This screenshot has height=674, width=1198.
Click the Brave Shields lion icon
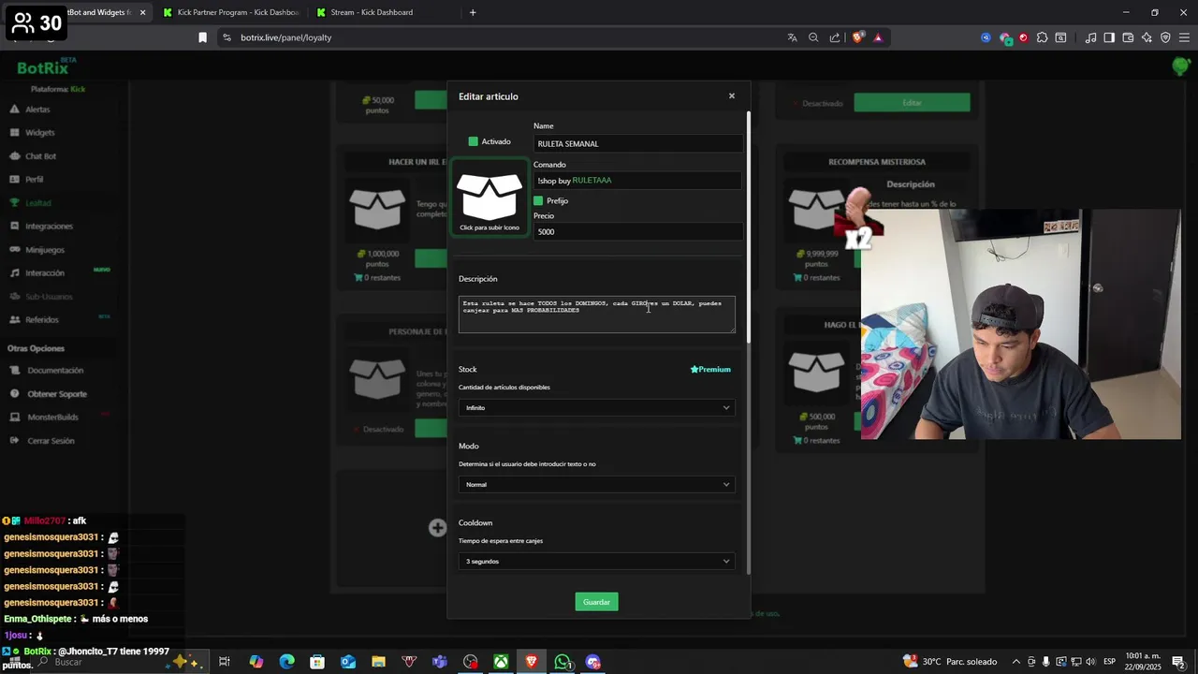point(857,37)
